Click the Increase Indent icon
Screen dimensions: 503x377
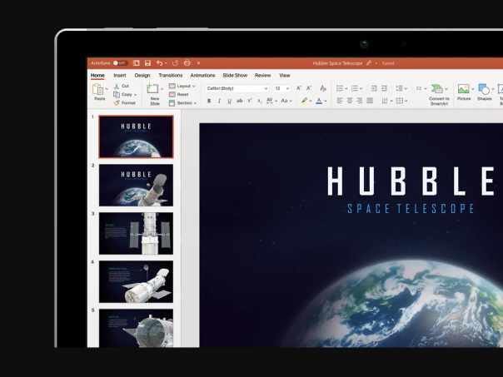[x=384, y=88]
